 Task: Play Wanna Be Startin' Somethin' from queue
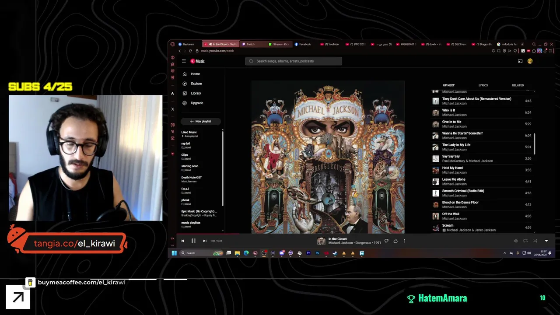coord(481,136)
